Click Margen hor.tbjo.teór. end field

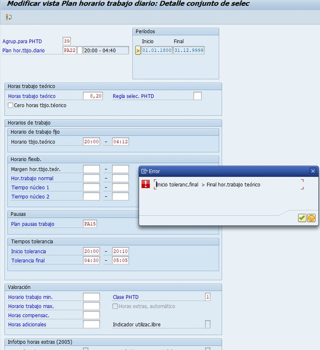[120, 169]
